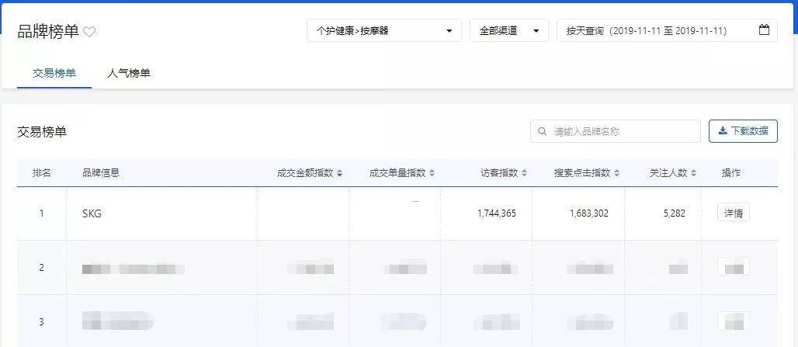Open 详情 for the SKG brand row
Image resolution: width=798 pixels, height=347 pixels.
(734, 213)
